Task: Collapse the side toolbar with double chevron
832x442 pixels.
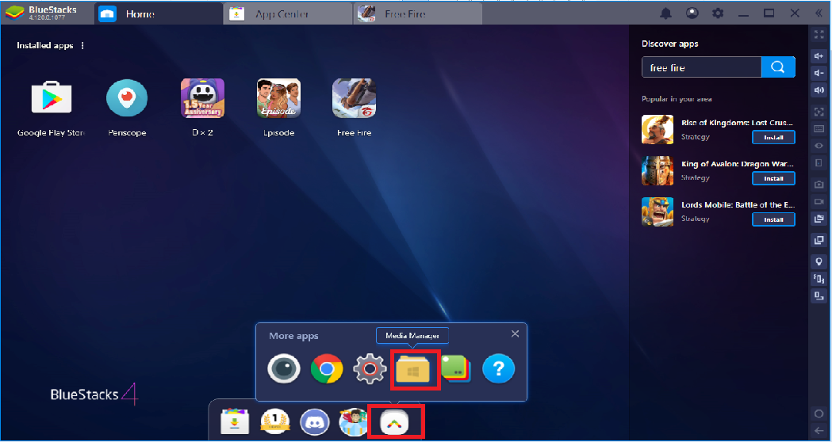Action: 819,13
